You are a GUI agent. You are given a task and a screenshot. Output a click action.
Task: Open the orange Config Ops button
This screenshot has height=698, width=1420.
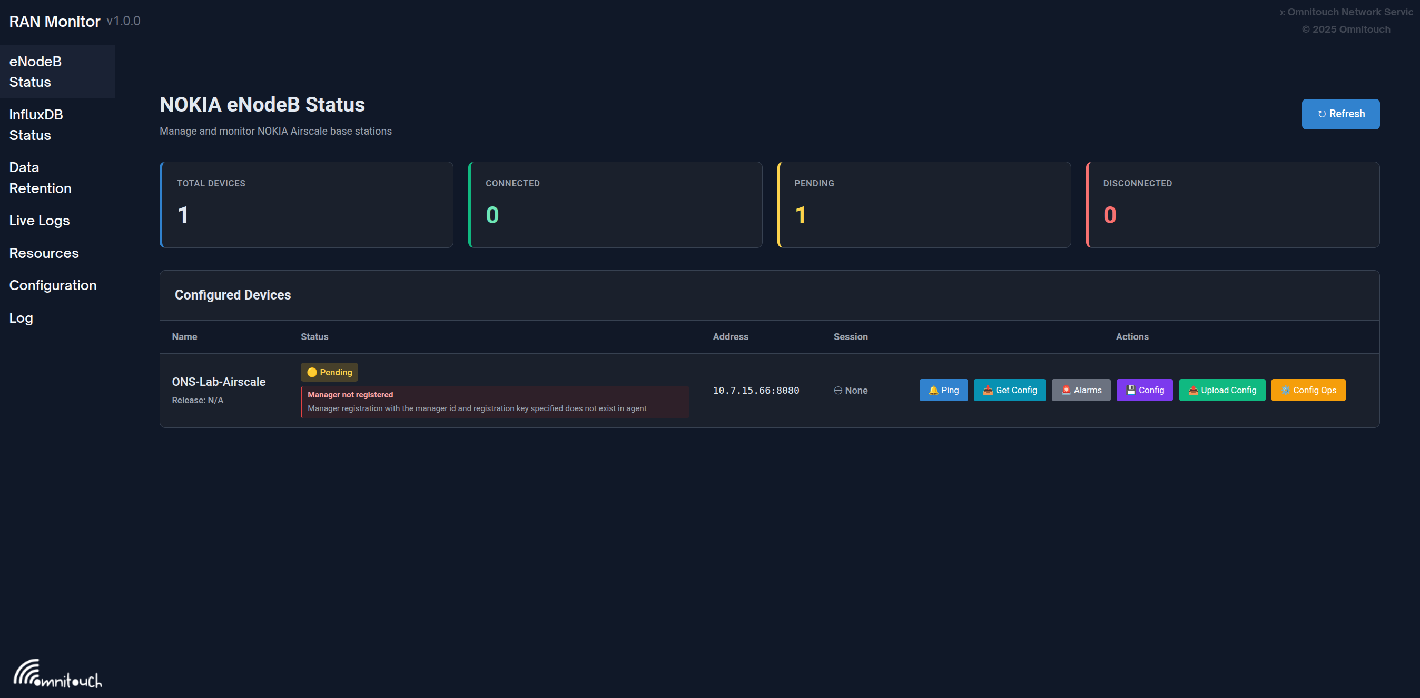pyautogui.click(x=1308, y=390)
